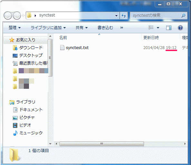Image resolution: width=191 pixels, height=165 pixels.
Task: Toggle the preview pane icon
Action: pyautogui.click(x=169, y=28)
